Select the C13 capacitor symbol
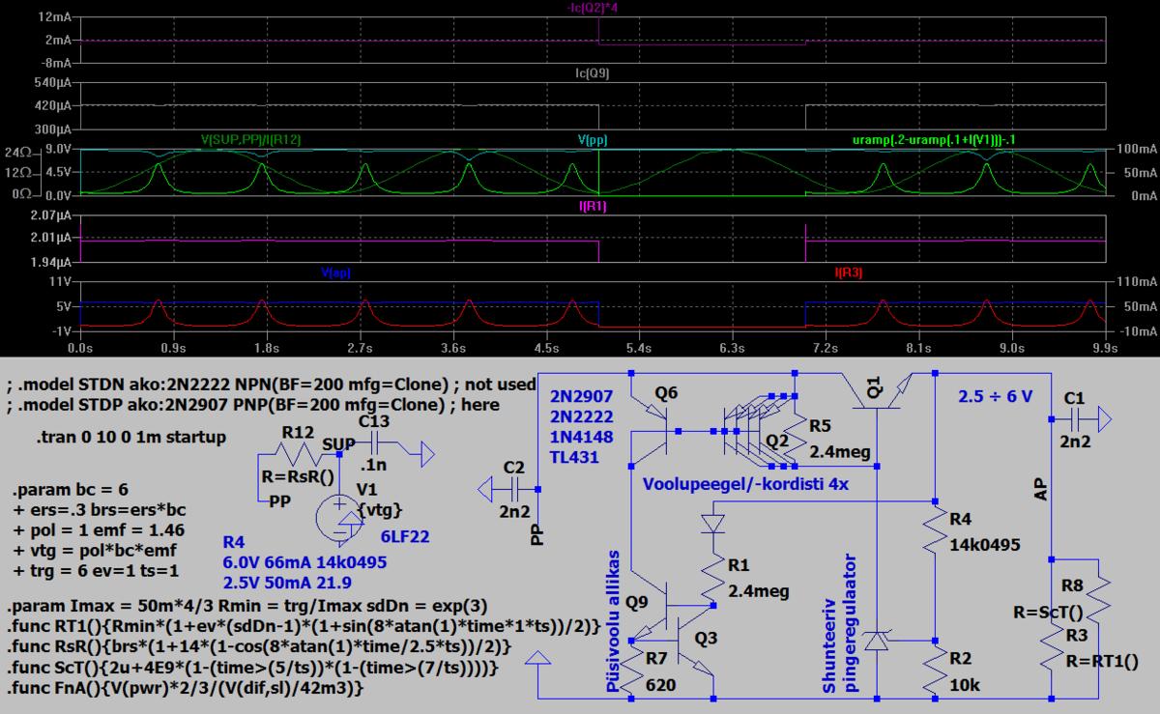 pos(374,443)
